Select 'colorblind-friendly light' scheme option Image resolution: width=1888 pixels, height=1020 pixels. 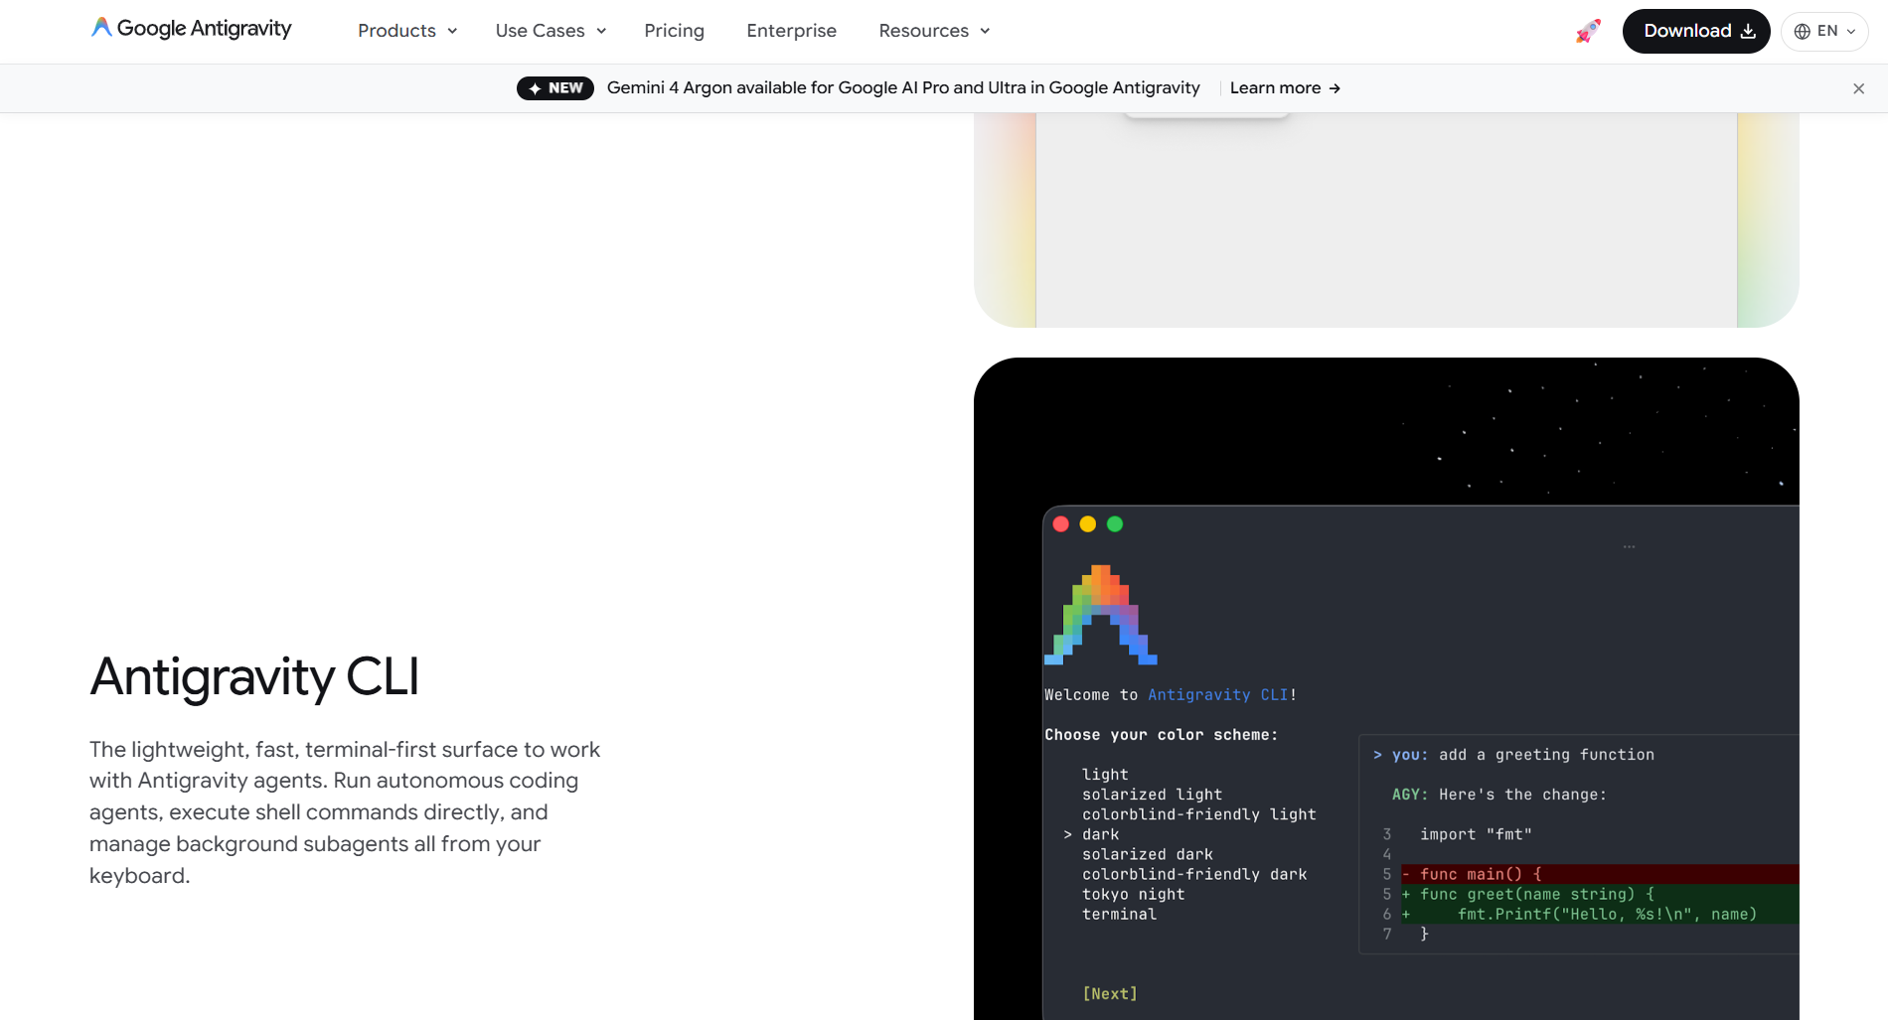click(1199, 814)
